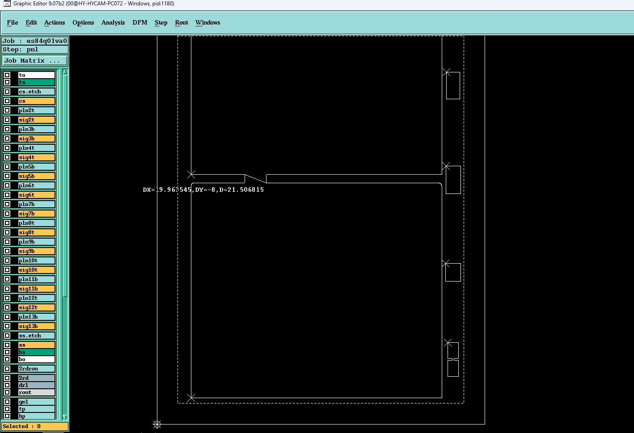
Task: Select the pln10t layer name
Action: [x=37, y=261]
